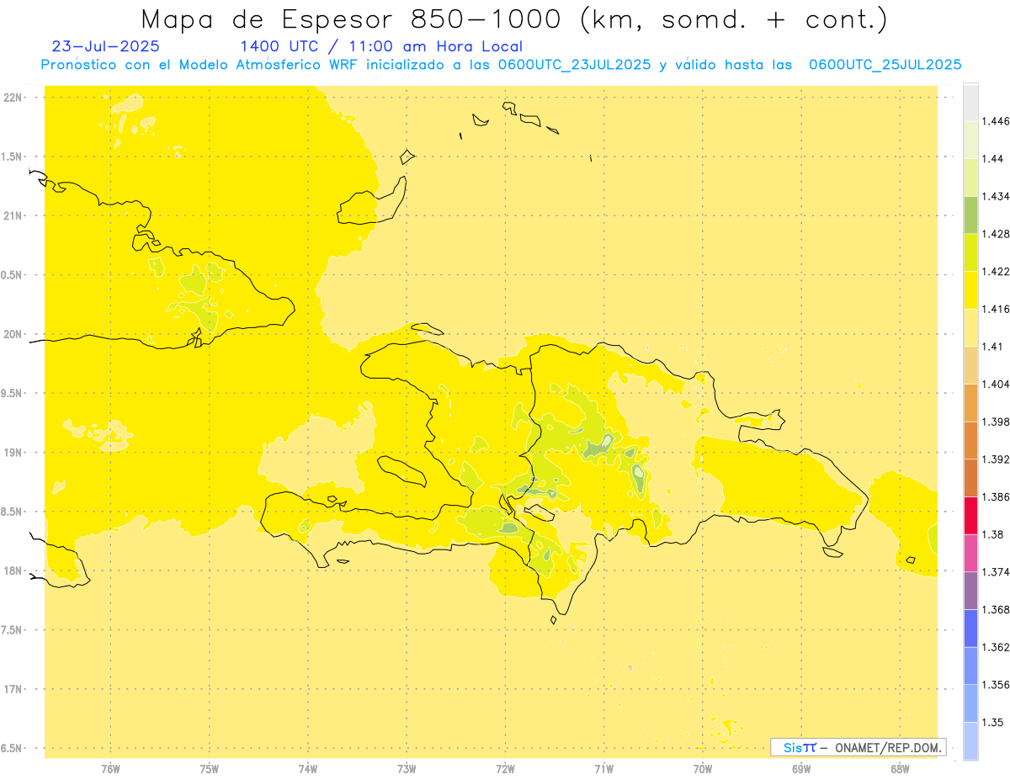Click the legend value '1.44'
The height and width of the screenshot is (780, 1010).
(993, 159)
